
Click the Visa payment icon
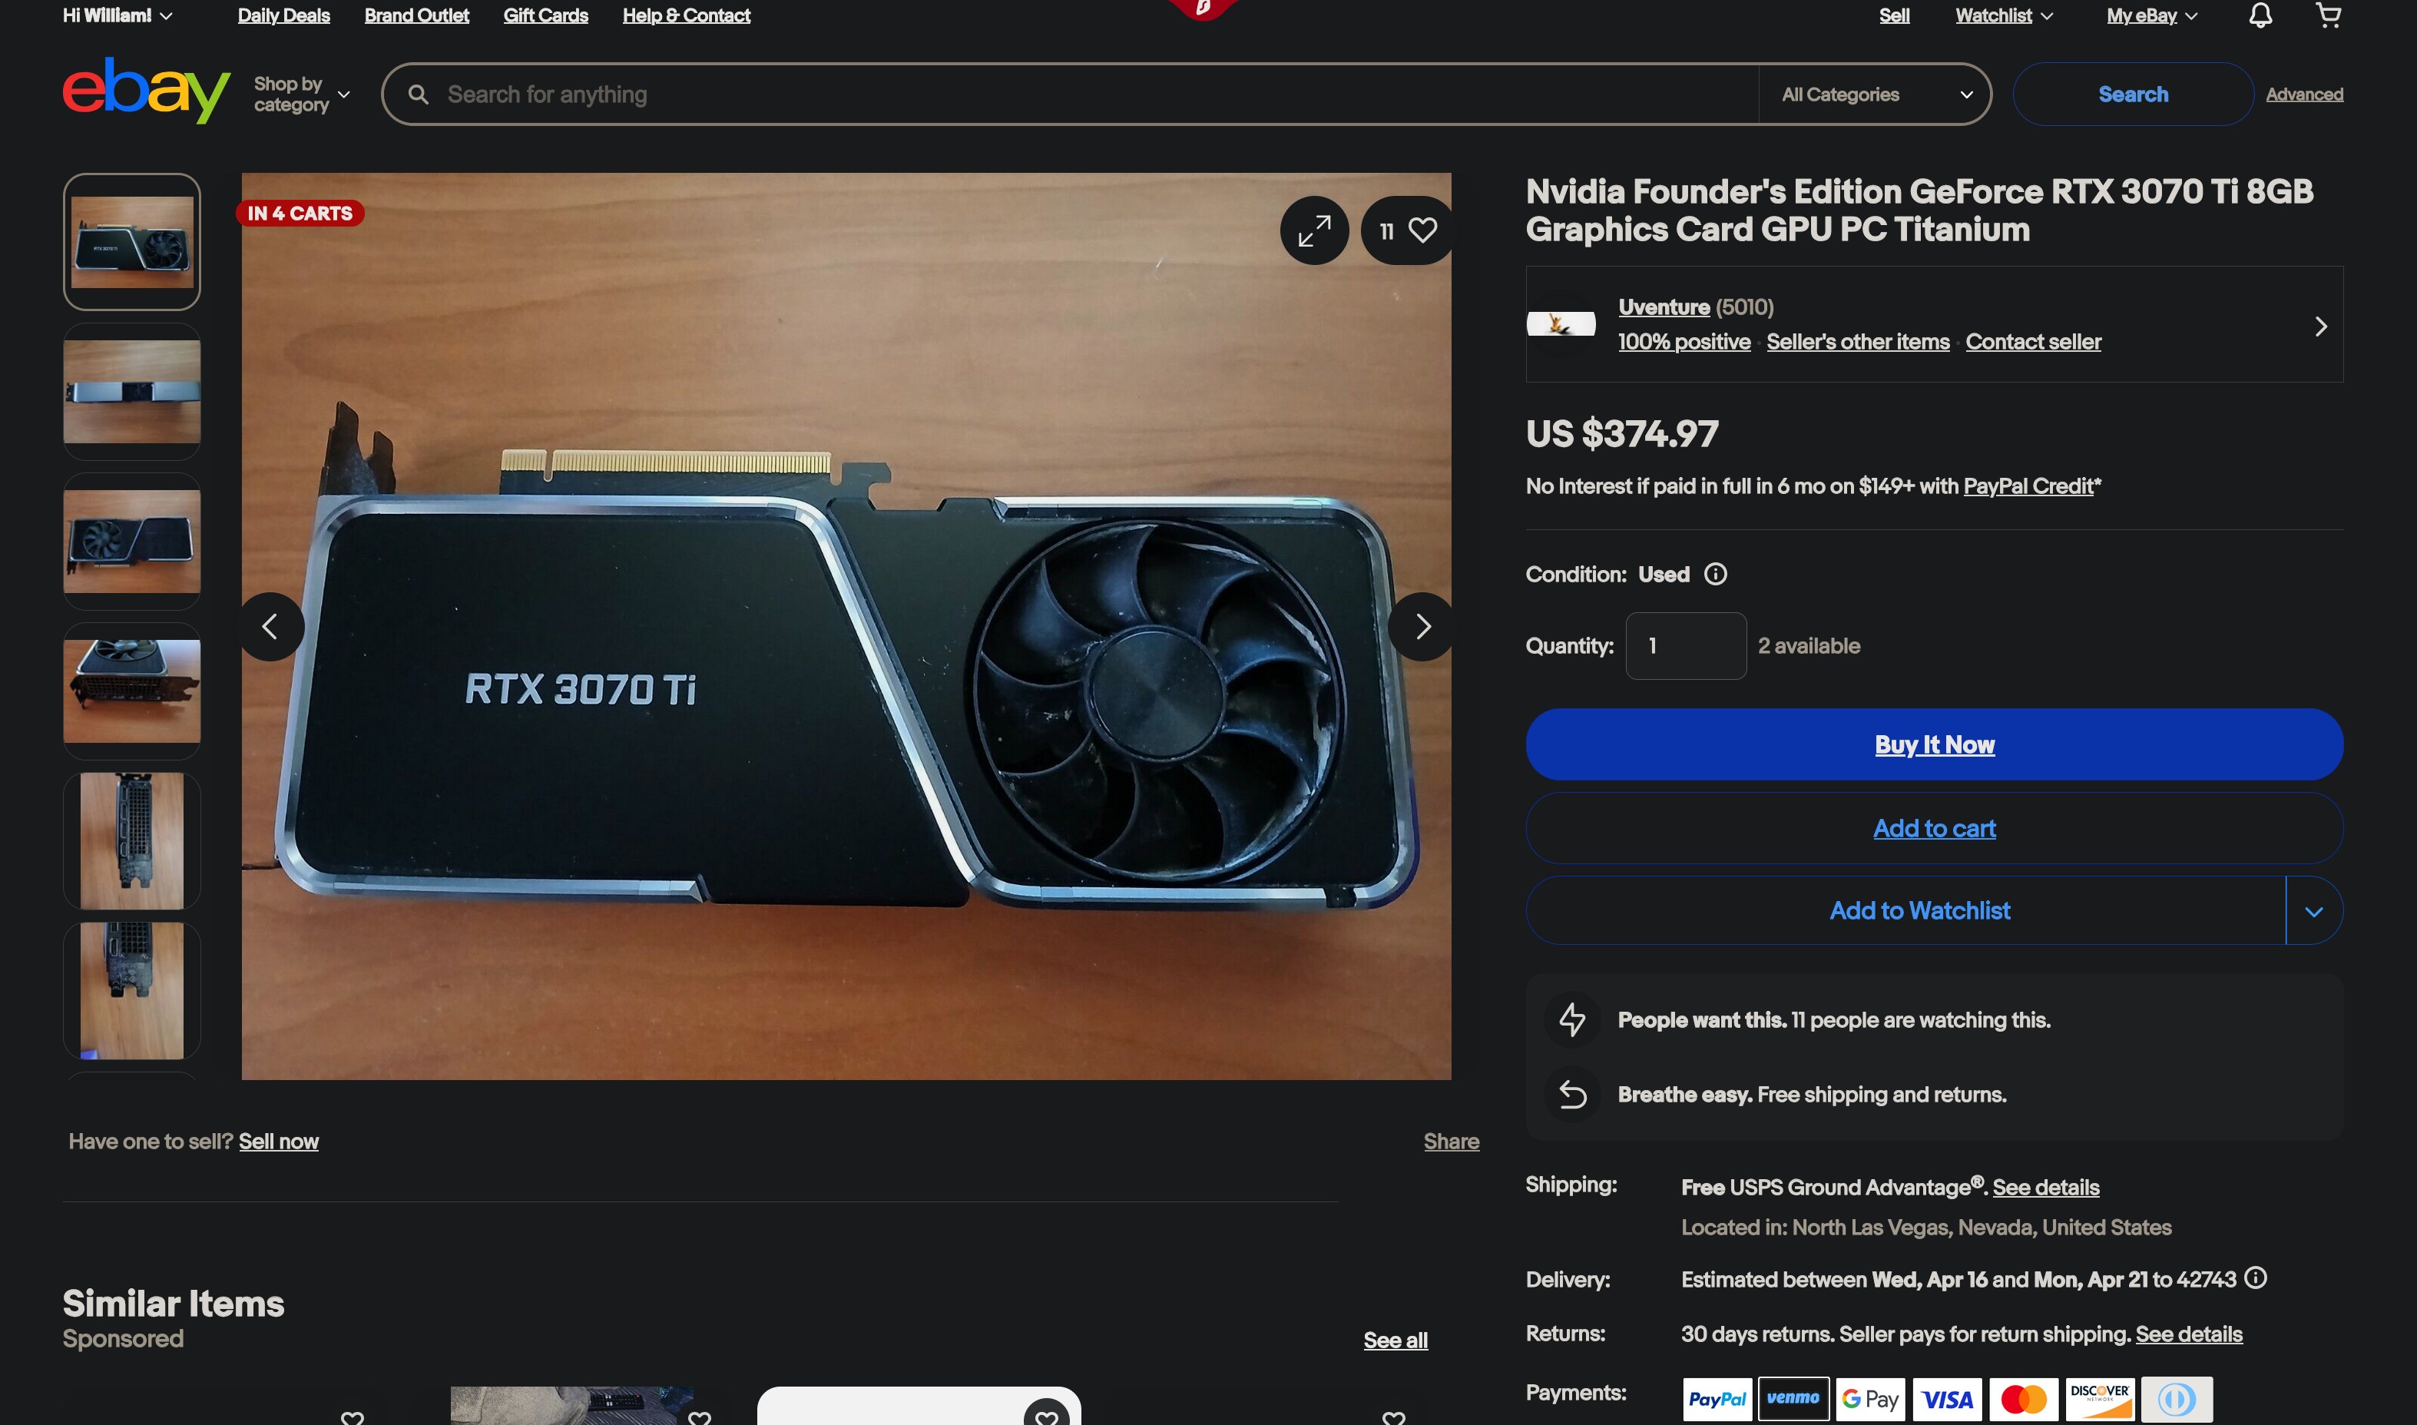click(x=1947, y=1399)
